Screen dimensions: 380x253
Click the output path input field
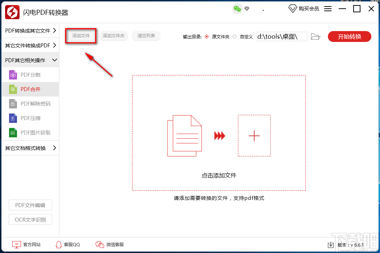point(282,36)
